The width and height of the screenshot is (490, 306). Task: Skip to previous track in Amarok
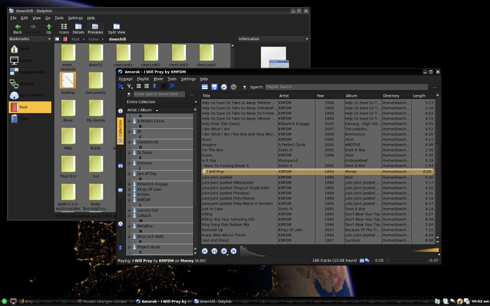click(x=204, y=251)
